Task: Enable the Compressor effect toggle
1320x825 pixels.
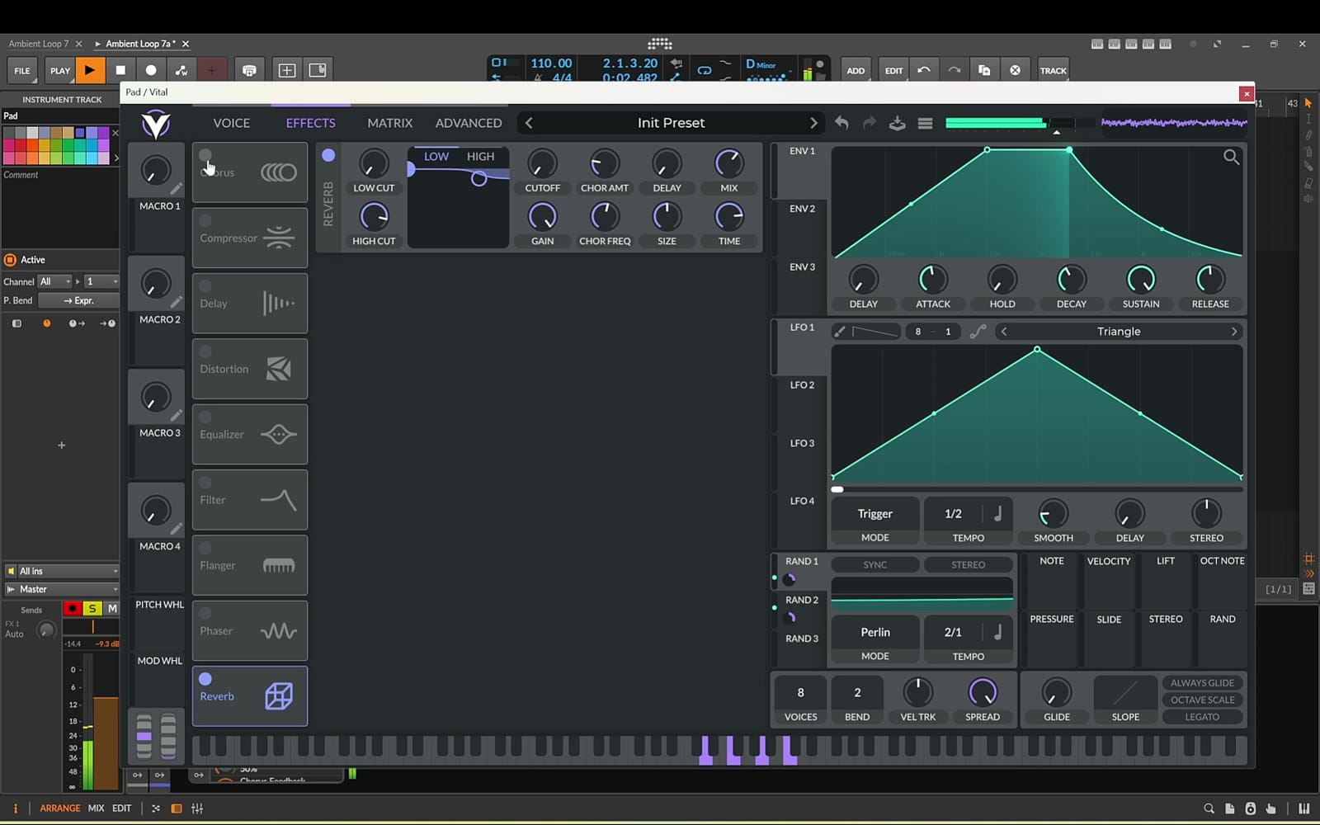Action: click(x=205, y=220)
